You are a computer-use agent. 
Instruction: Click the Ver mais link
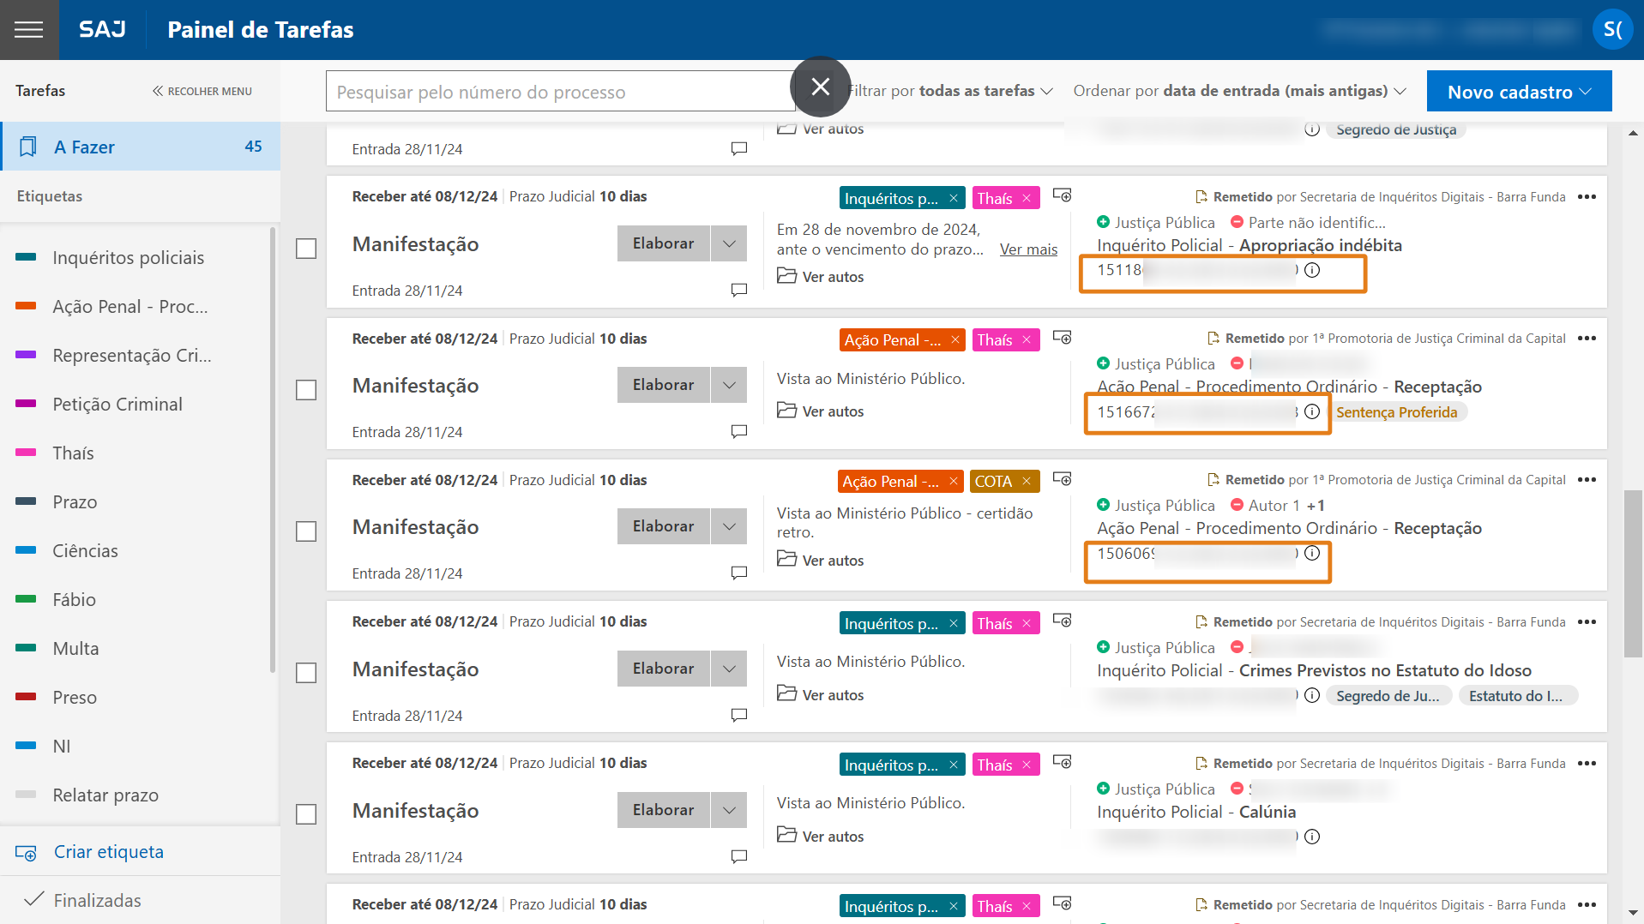click(1028, 249)
